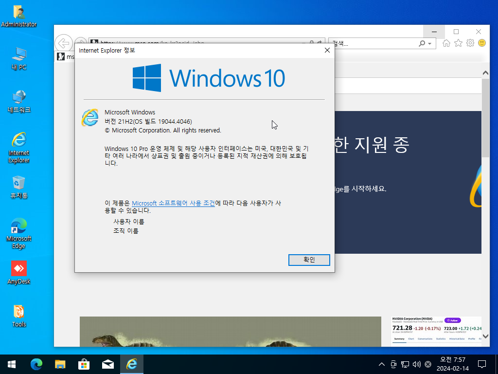Select the AnyDesk desktop icon
Screen dimensions: 498x374
pos(19,273)
